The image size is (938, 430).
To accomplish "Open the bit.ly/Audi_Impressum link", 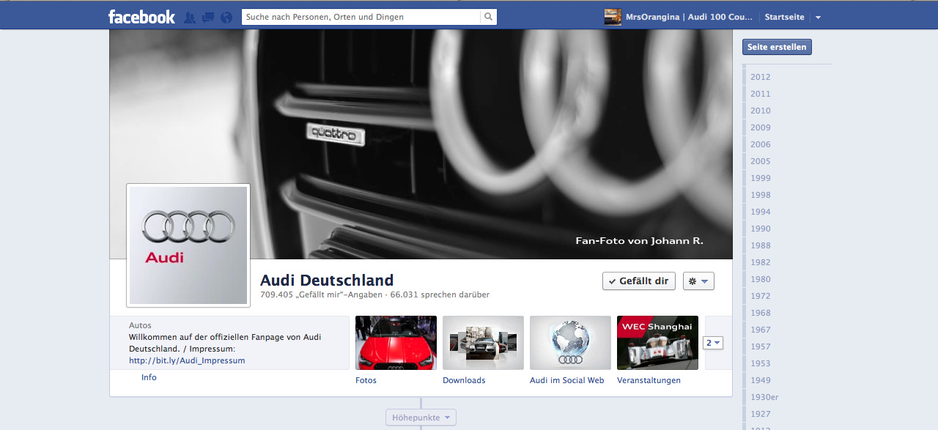I will (187, 360).
